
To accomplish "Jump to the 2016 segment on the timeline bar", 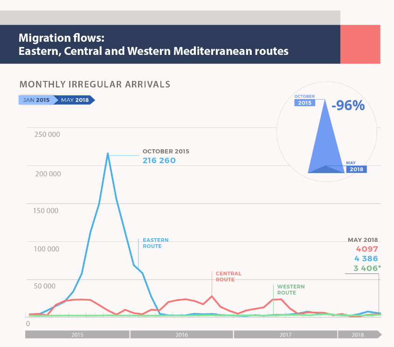I will 181,334.
